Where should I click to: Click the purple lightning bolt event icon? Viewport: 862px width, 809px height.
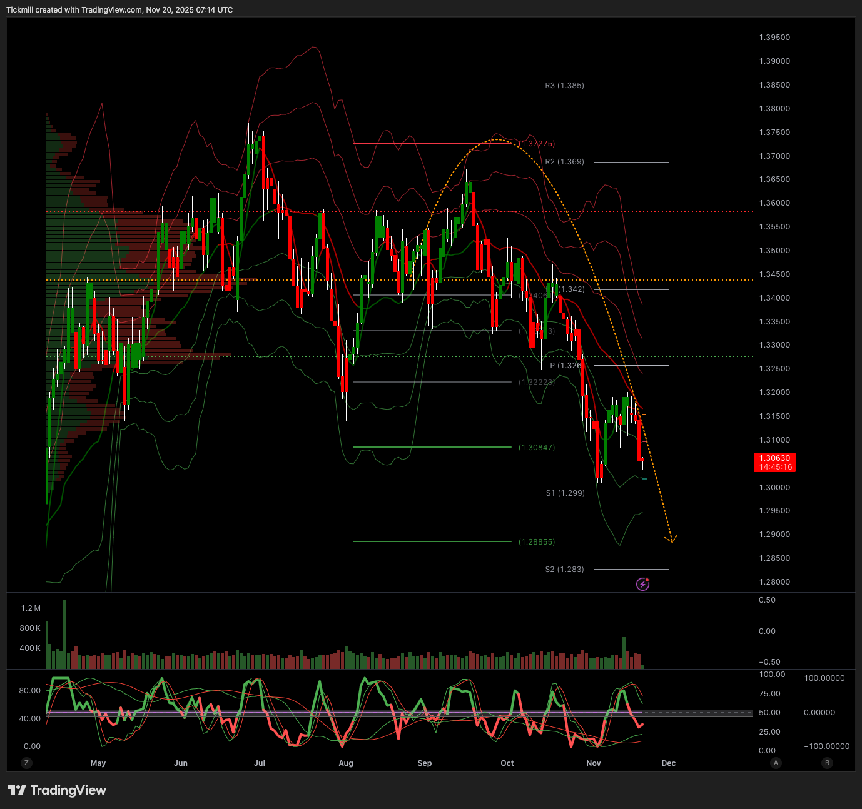tap(642, 584)
